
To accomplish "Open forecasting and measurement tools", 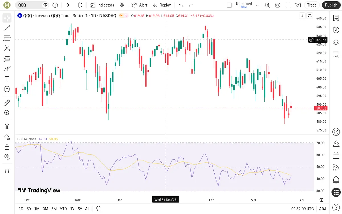I will [7, 59].
